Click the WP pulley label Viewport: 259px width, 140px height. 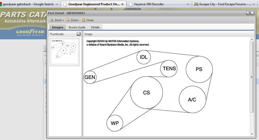[115, 123]
